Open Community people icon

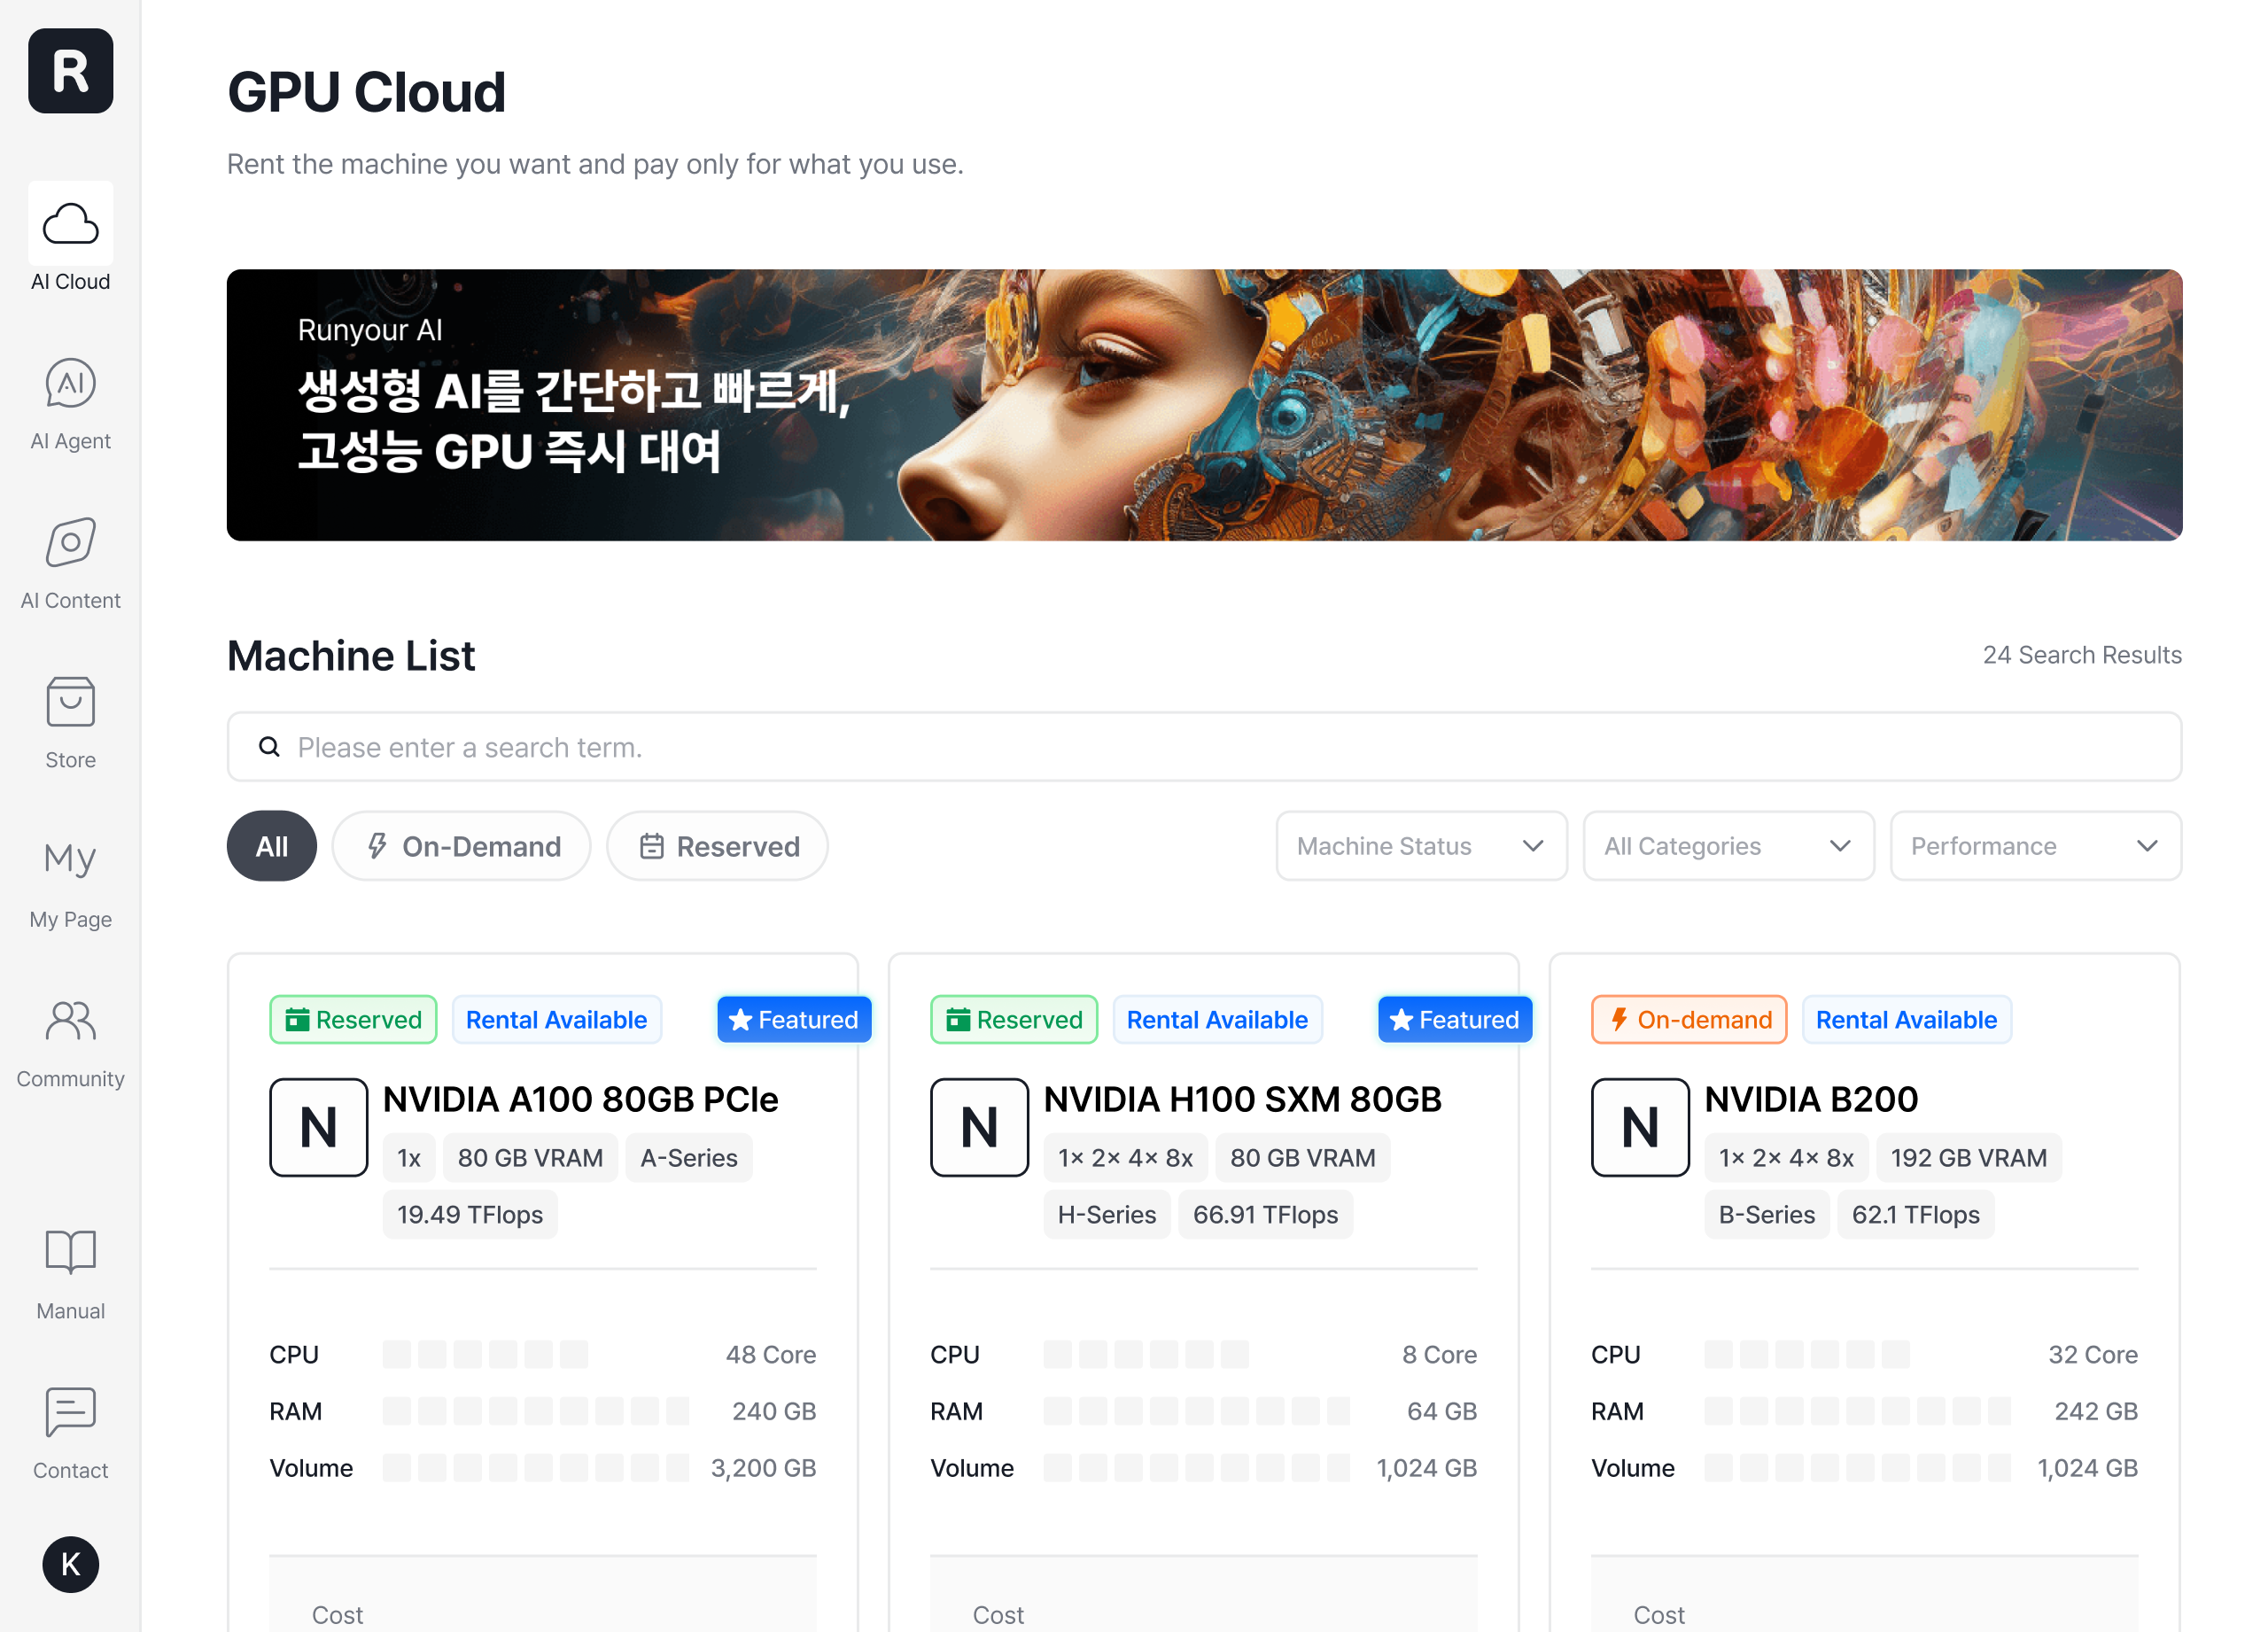coord(70,1021)
